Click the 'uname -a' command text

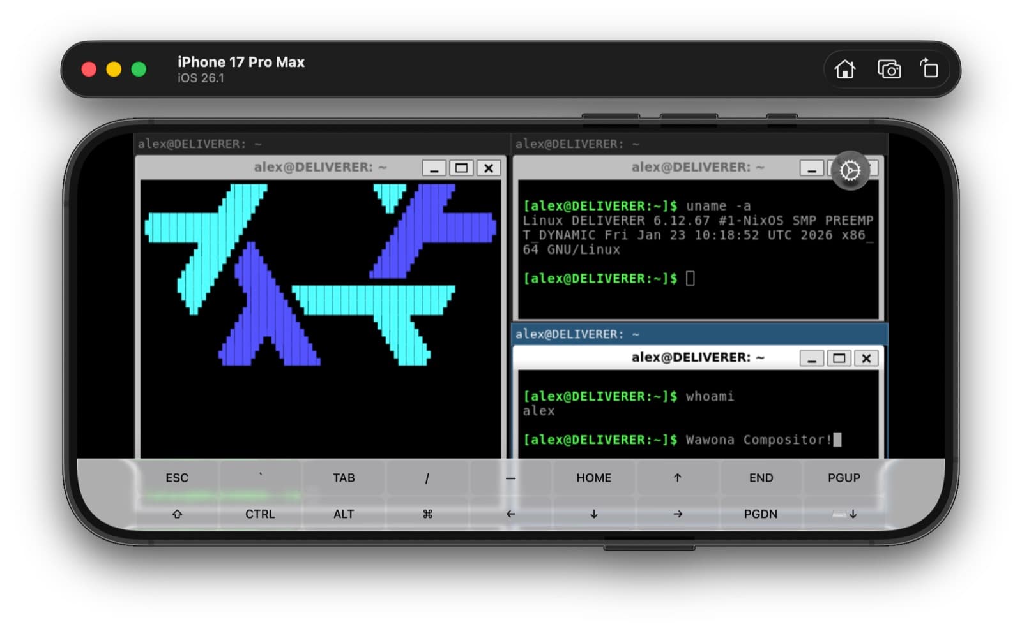click(718, 206)
